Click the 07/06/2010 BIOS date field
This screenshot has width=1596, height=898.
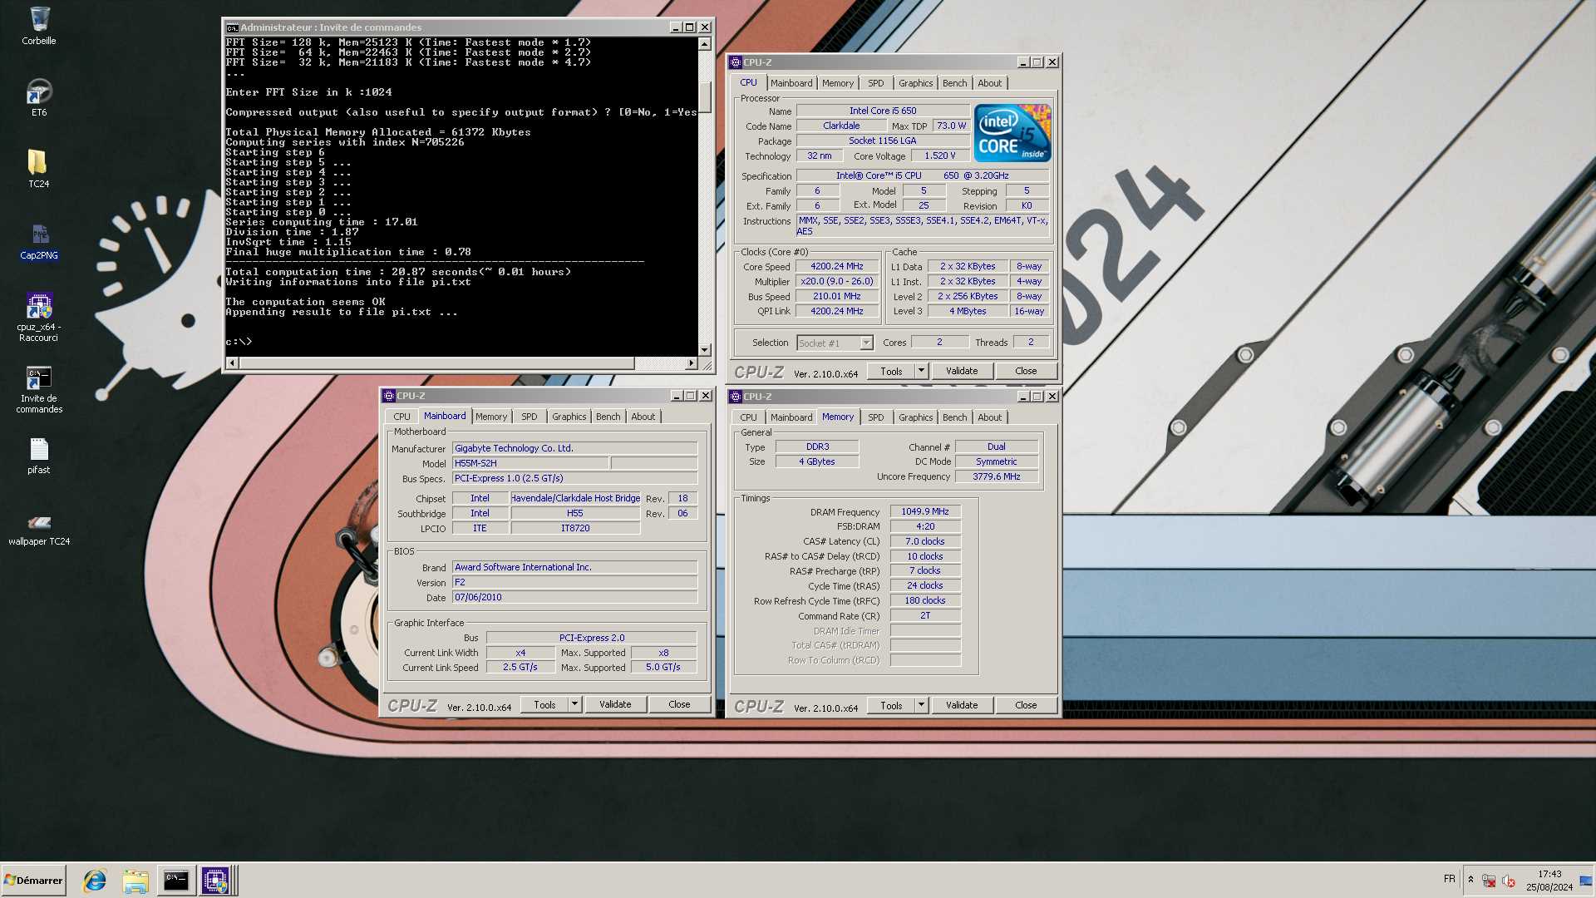(x=574, y=597)
